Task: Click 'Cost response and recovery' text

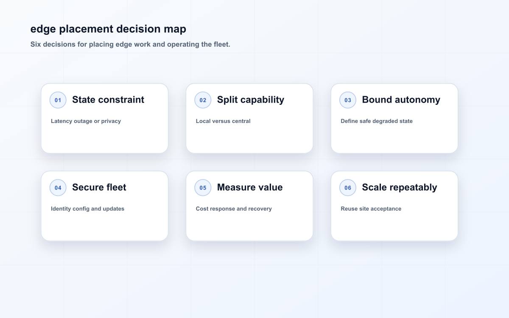Action: pyautogui.click(x=234, y=209)
